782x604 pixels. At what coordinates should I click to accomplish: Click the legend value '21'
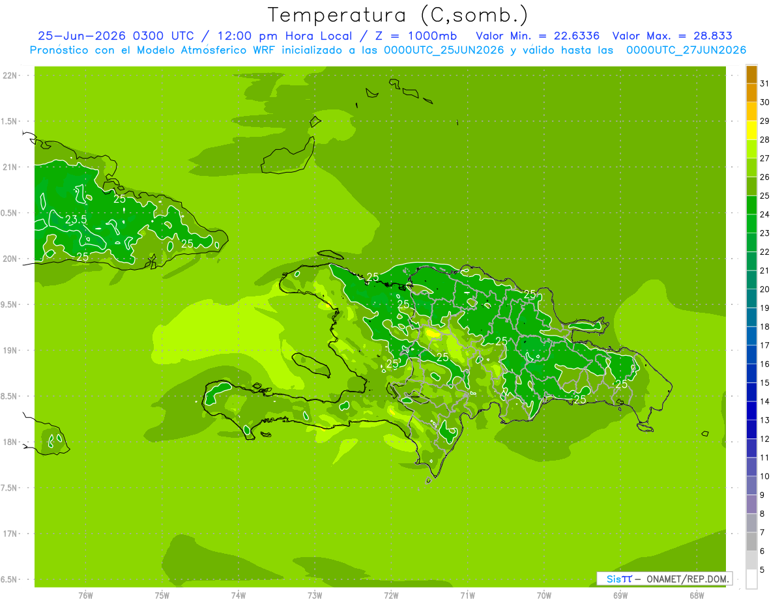[x=764, y=270]
